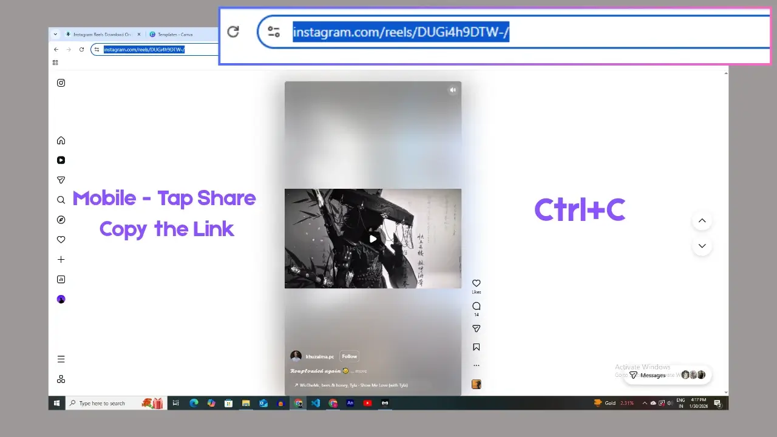
Task: Open YouTube from the taskbar
Action: tap(367, 403)
